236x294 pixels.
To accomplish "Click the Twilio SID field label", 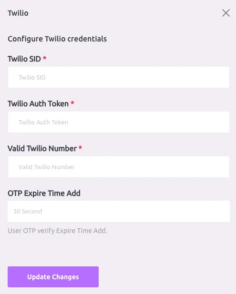I will pyautogui.click(x=24, y=59).
